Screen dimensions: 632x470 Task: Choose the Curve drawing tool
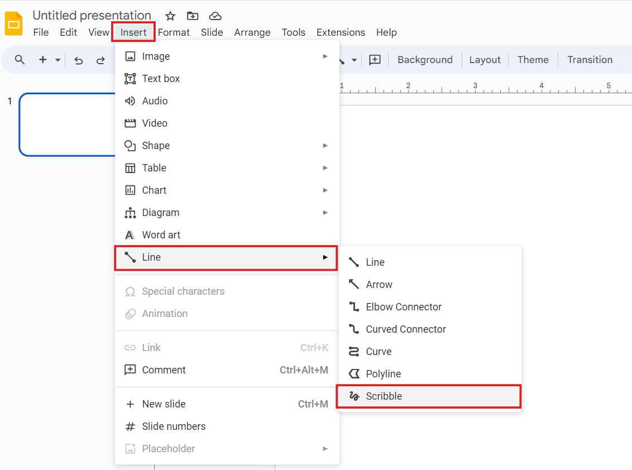pos(380,351)
